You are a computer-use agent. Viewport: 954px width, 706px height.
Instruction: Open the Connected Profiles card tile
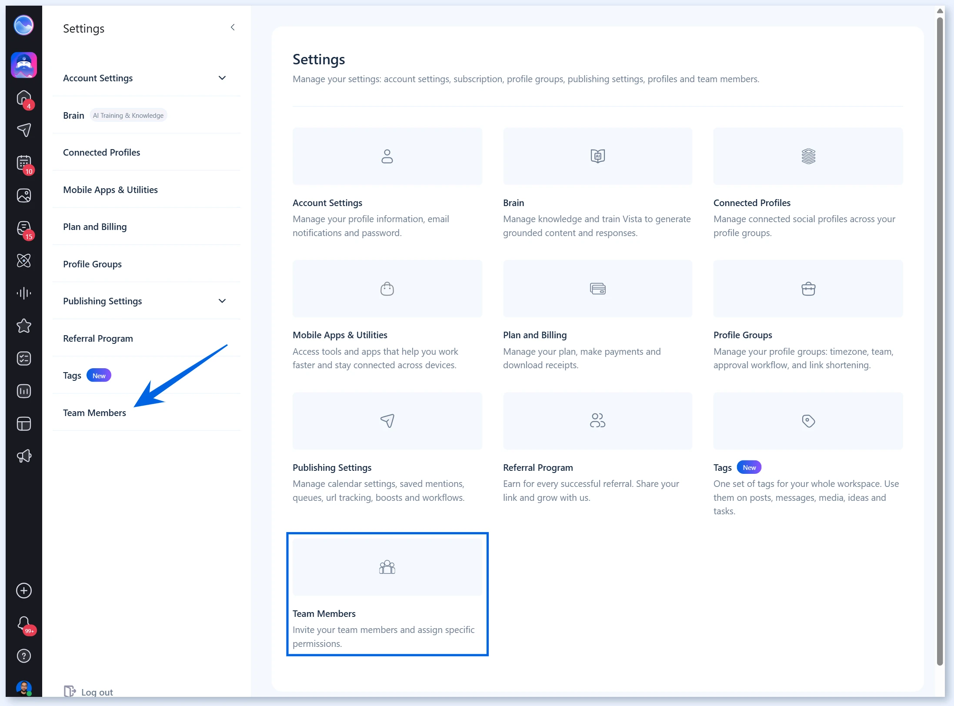click(x=808, y=183)
